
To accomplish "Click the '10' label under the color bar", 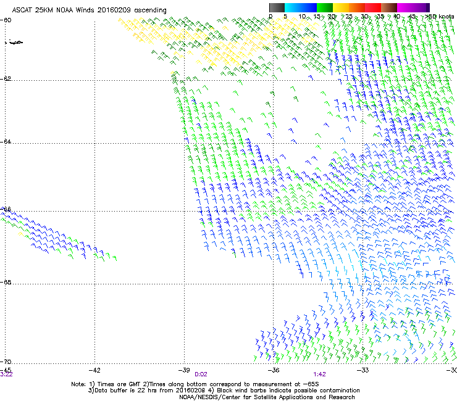I will [x=302, y=17].
